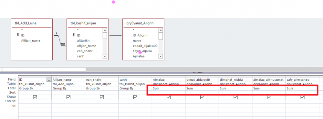This screenshot has width=323, height=119.
Task: Toggle Show checkbox for ean_shahr column
Action: (x=102, y=97)
